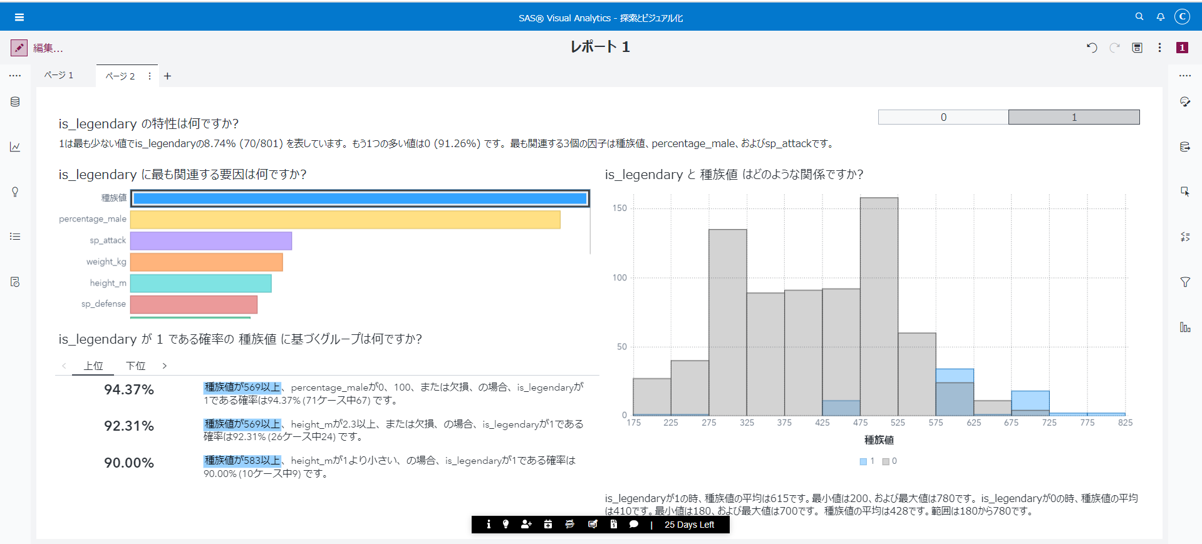Toggle series 0 in histogram legend
1202x544 pixels.
tap(889, 461)
